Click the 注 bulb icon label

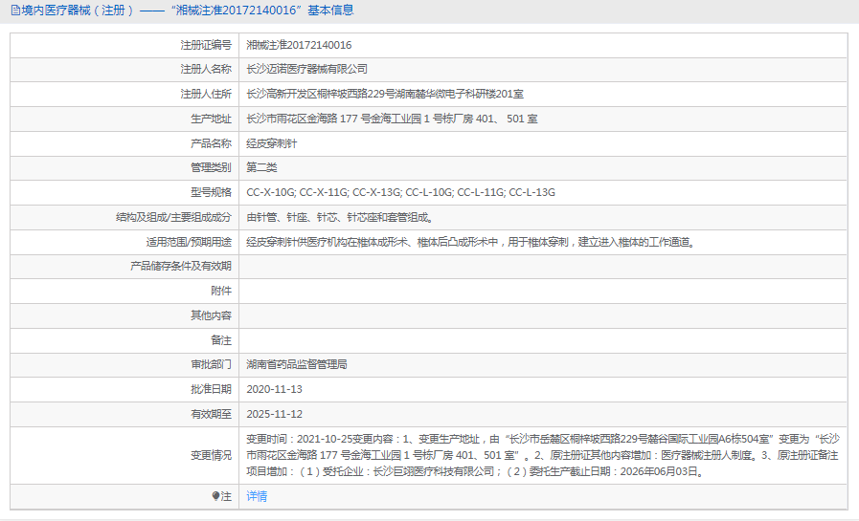tap(221, 496)
